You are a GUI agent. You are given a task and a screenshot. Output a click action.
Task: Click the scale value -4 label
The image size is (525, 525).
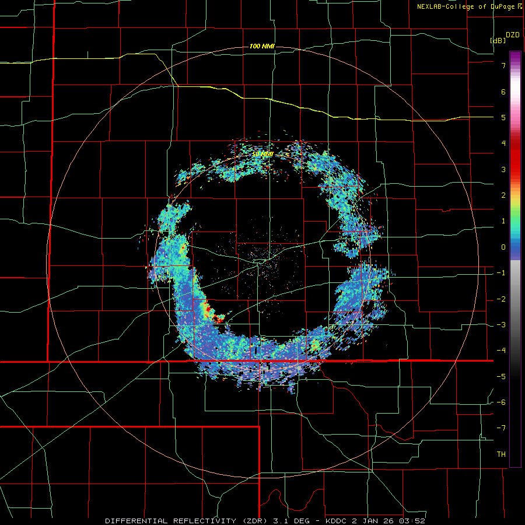tap(501, 351)
